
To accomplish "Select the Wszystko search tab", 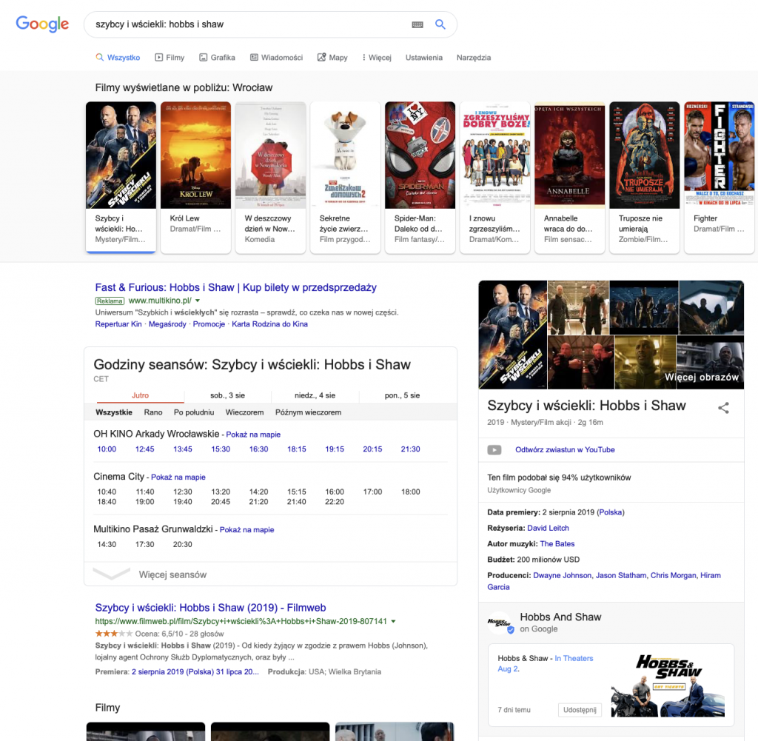I will click(118, 58).
